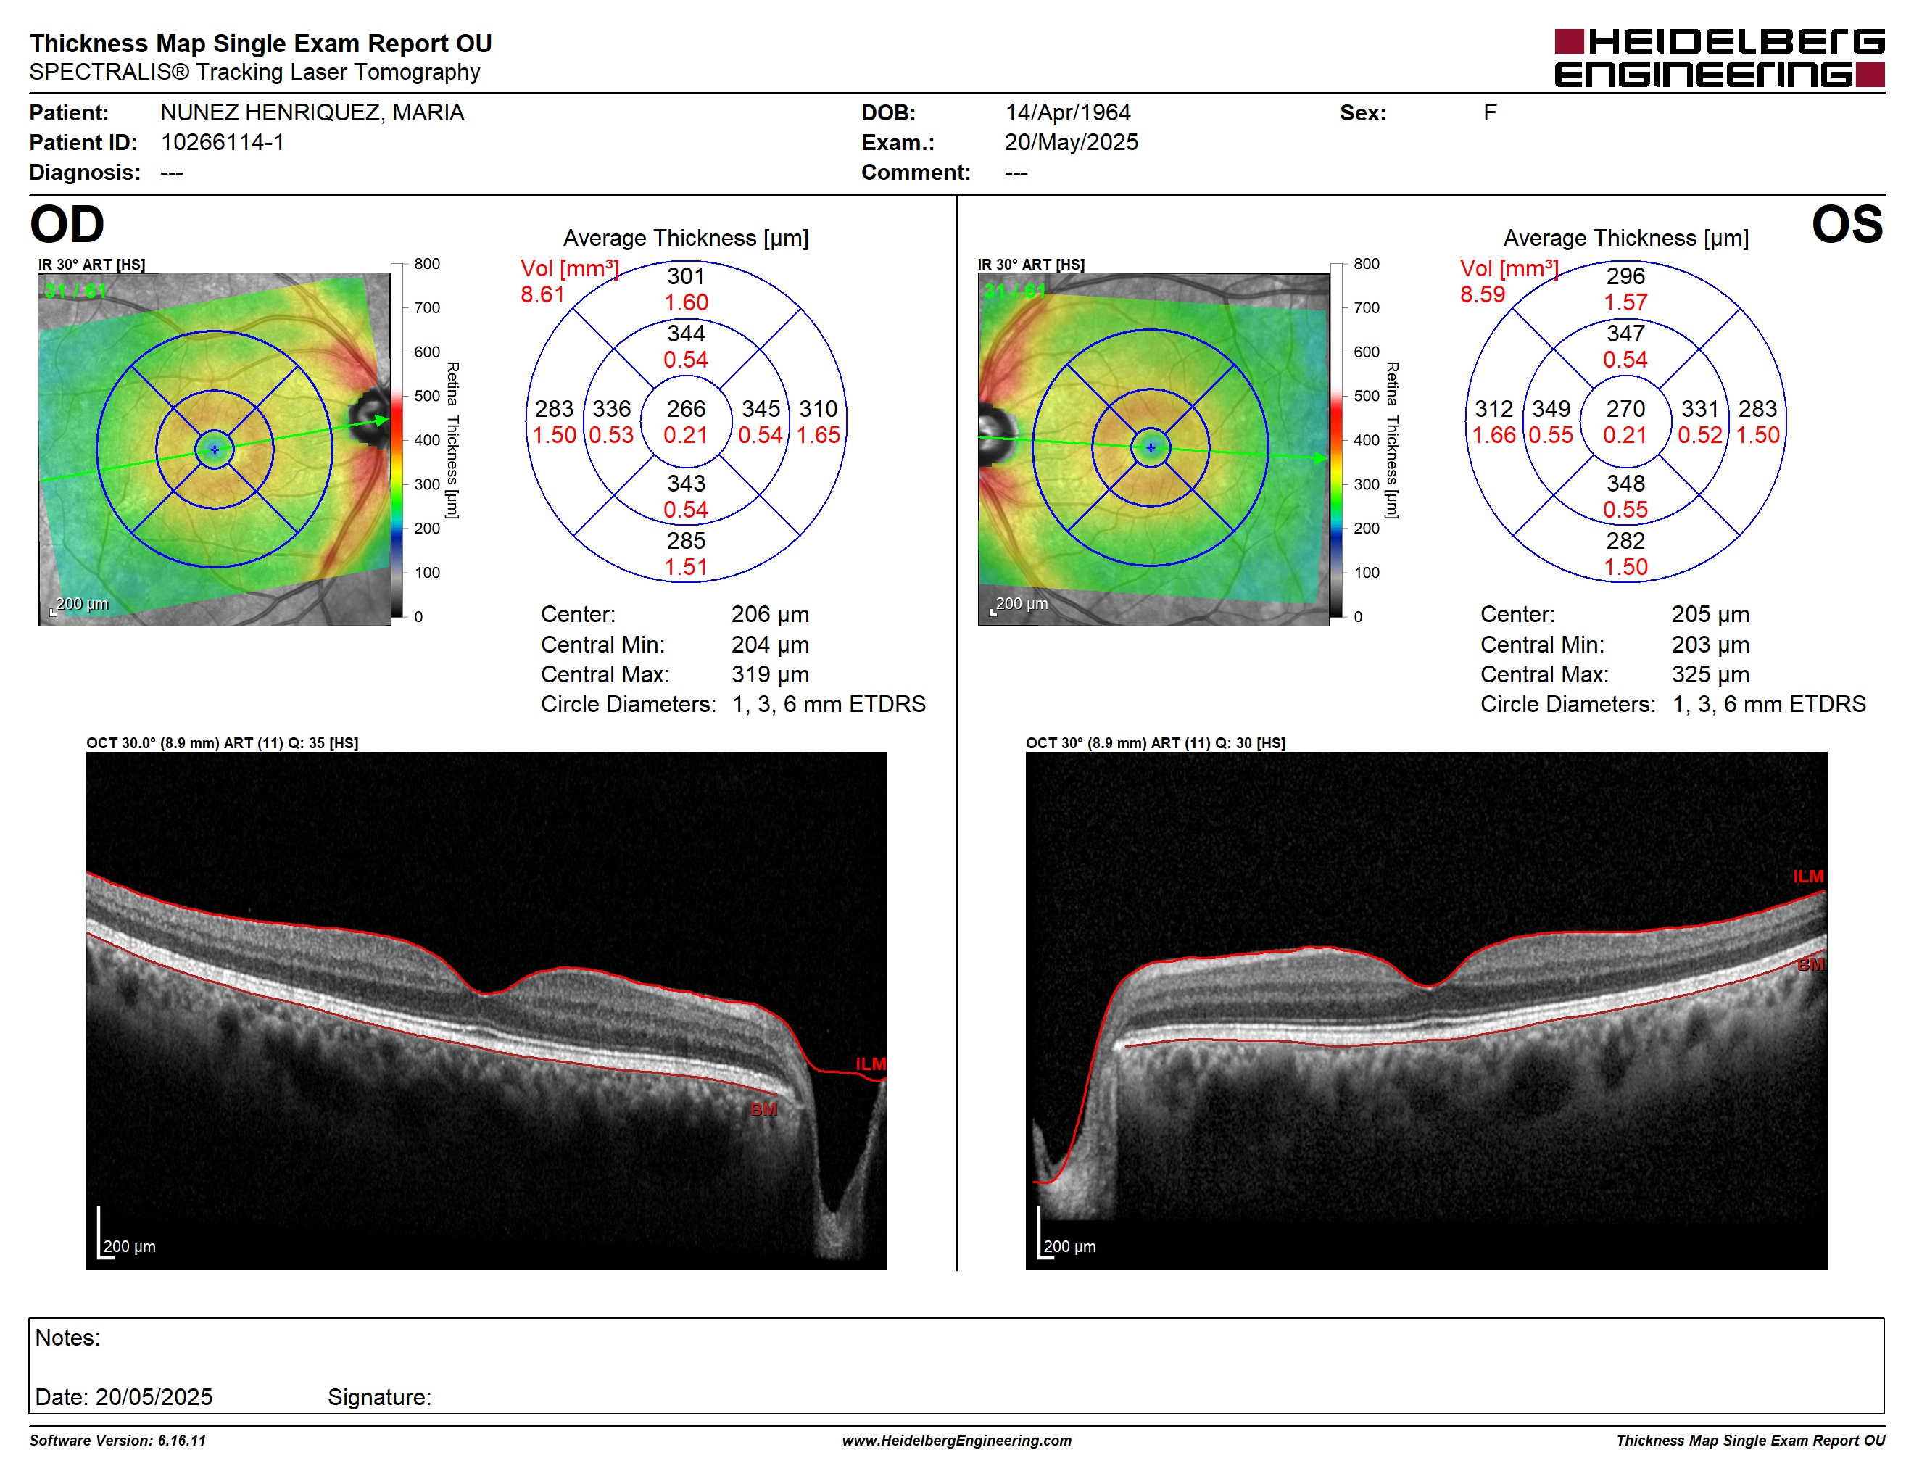Screen dimensions: 1914x1479
Task: Click the Comment label
Action: [916, 173]
